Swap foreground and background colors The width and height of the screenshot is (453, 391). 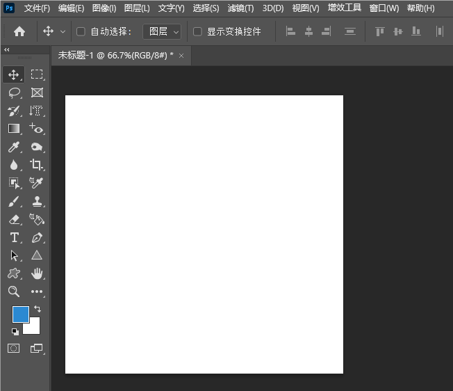(x=38, y=309)
